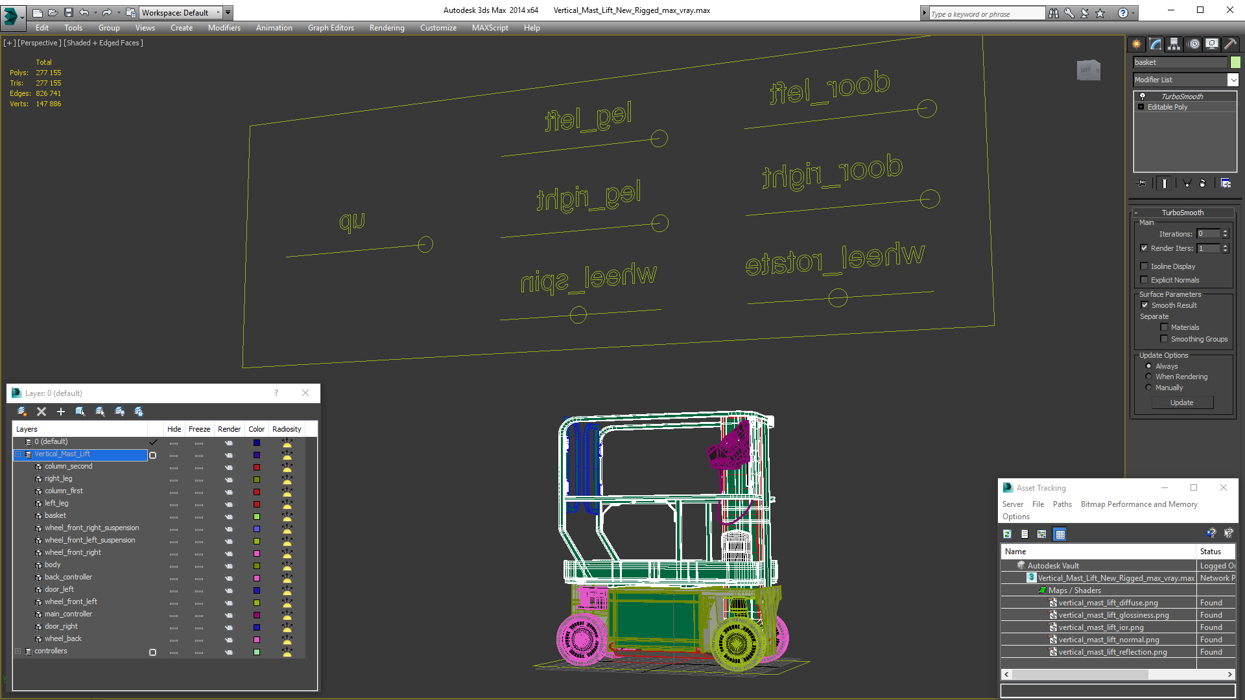
Task: Click the TurboSmooth Update button
Action: [x=1182, y=402]
